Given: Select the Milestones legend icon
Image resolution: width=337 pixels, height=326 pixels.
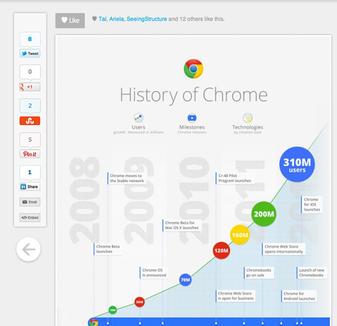Looking at the screenshot, I should [x=192, y=118].
